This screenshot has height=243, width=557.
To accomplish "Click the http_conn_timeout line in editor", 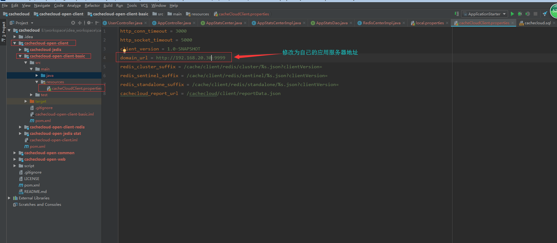I will (153, 31).
